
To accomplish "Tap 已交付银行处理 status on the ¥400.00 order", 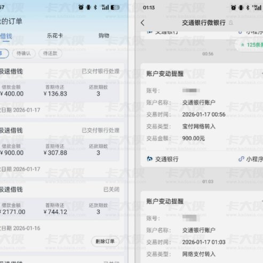I will [100, 71].
